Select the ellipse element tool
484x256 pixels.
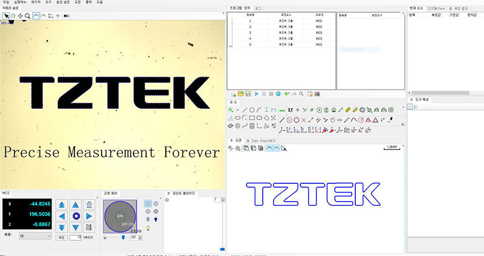237,118
